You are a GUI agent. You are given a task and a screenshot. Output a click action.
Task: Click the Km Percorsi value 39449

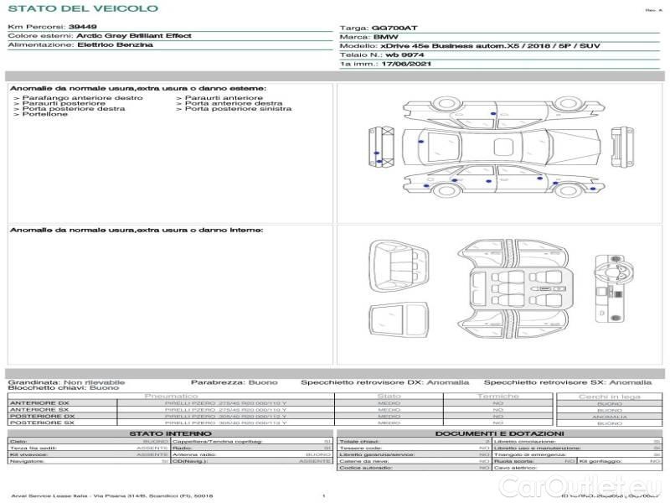coord(82,27)
